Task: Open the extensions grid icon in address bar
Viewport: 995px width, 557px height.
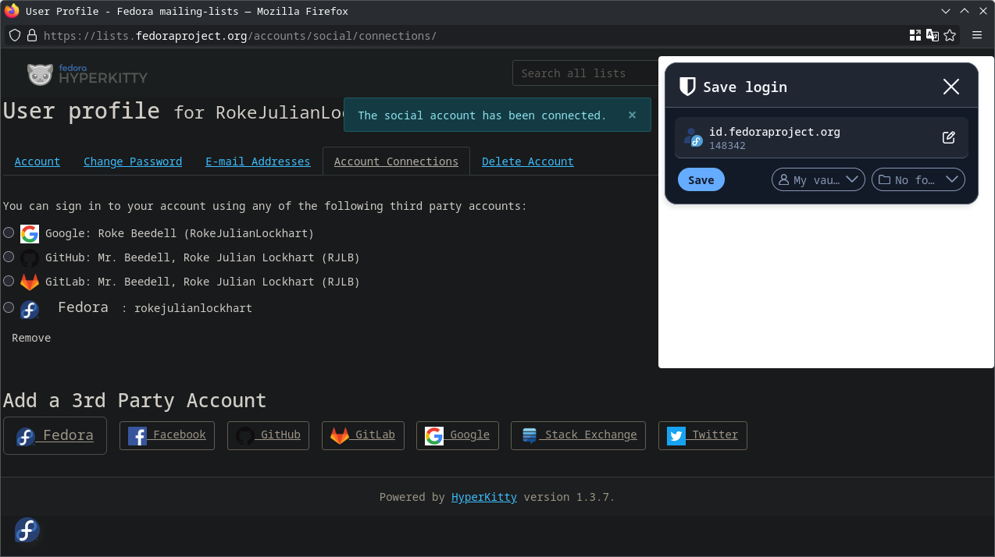Action: click(x=915, y=35)
